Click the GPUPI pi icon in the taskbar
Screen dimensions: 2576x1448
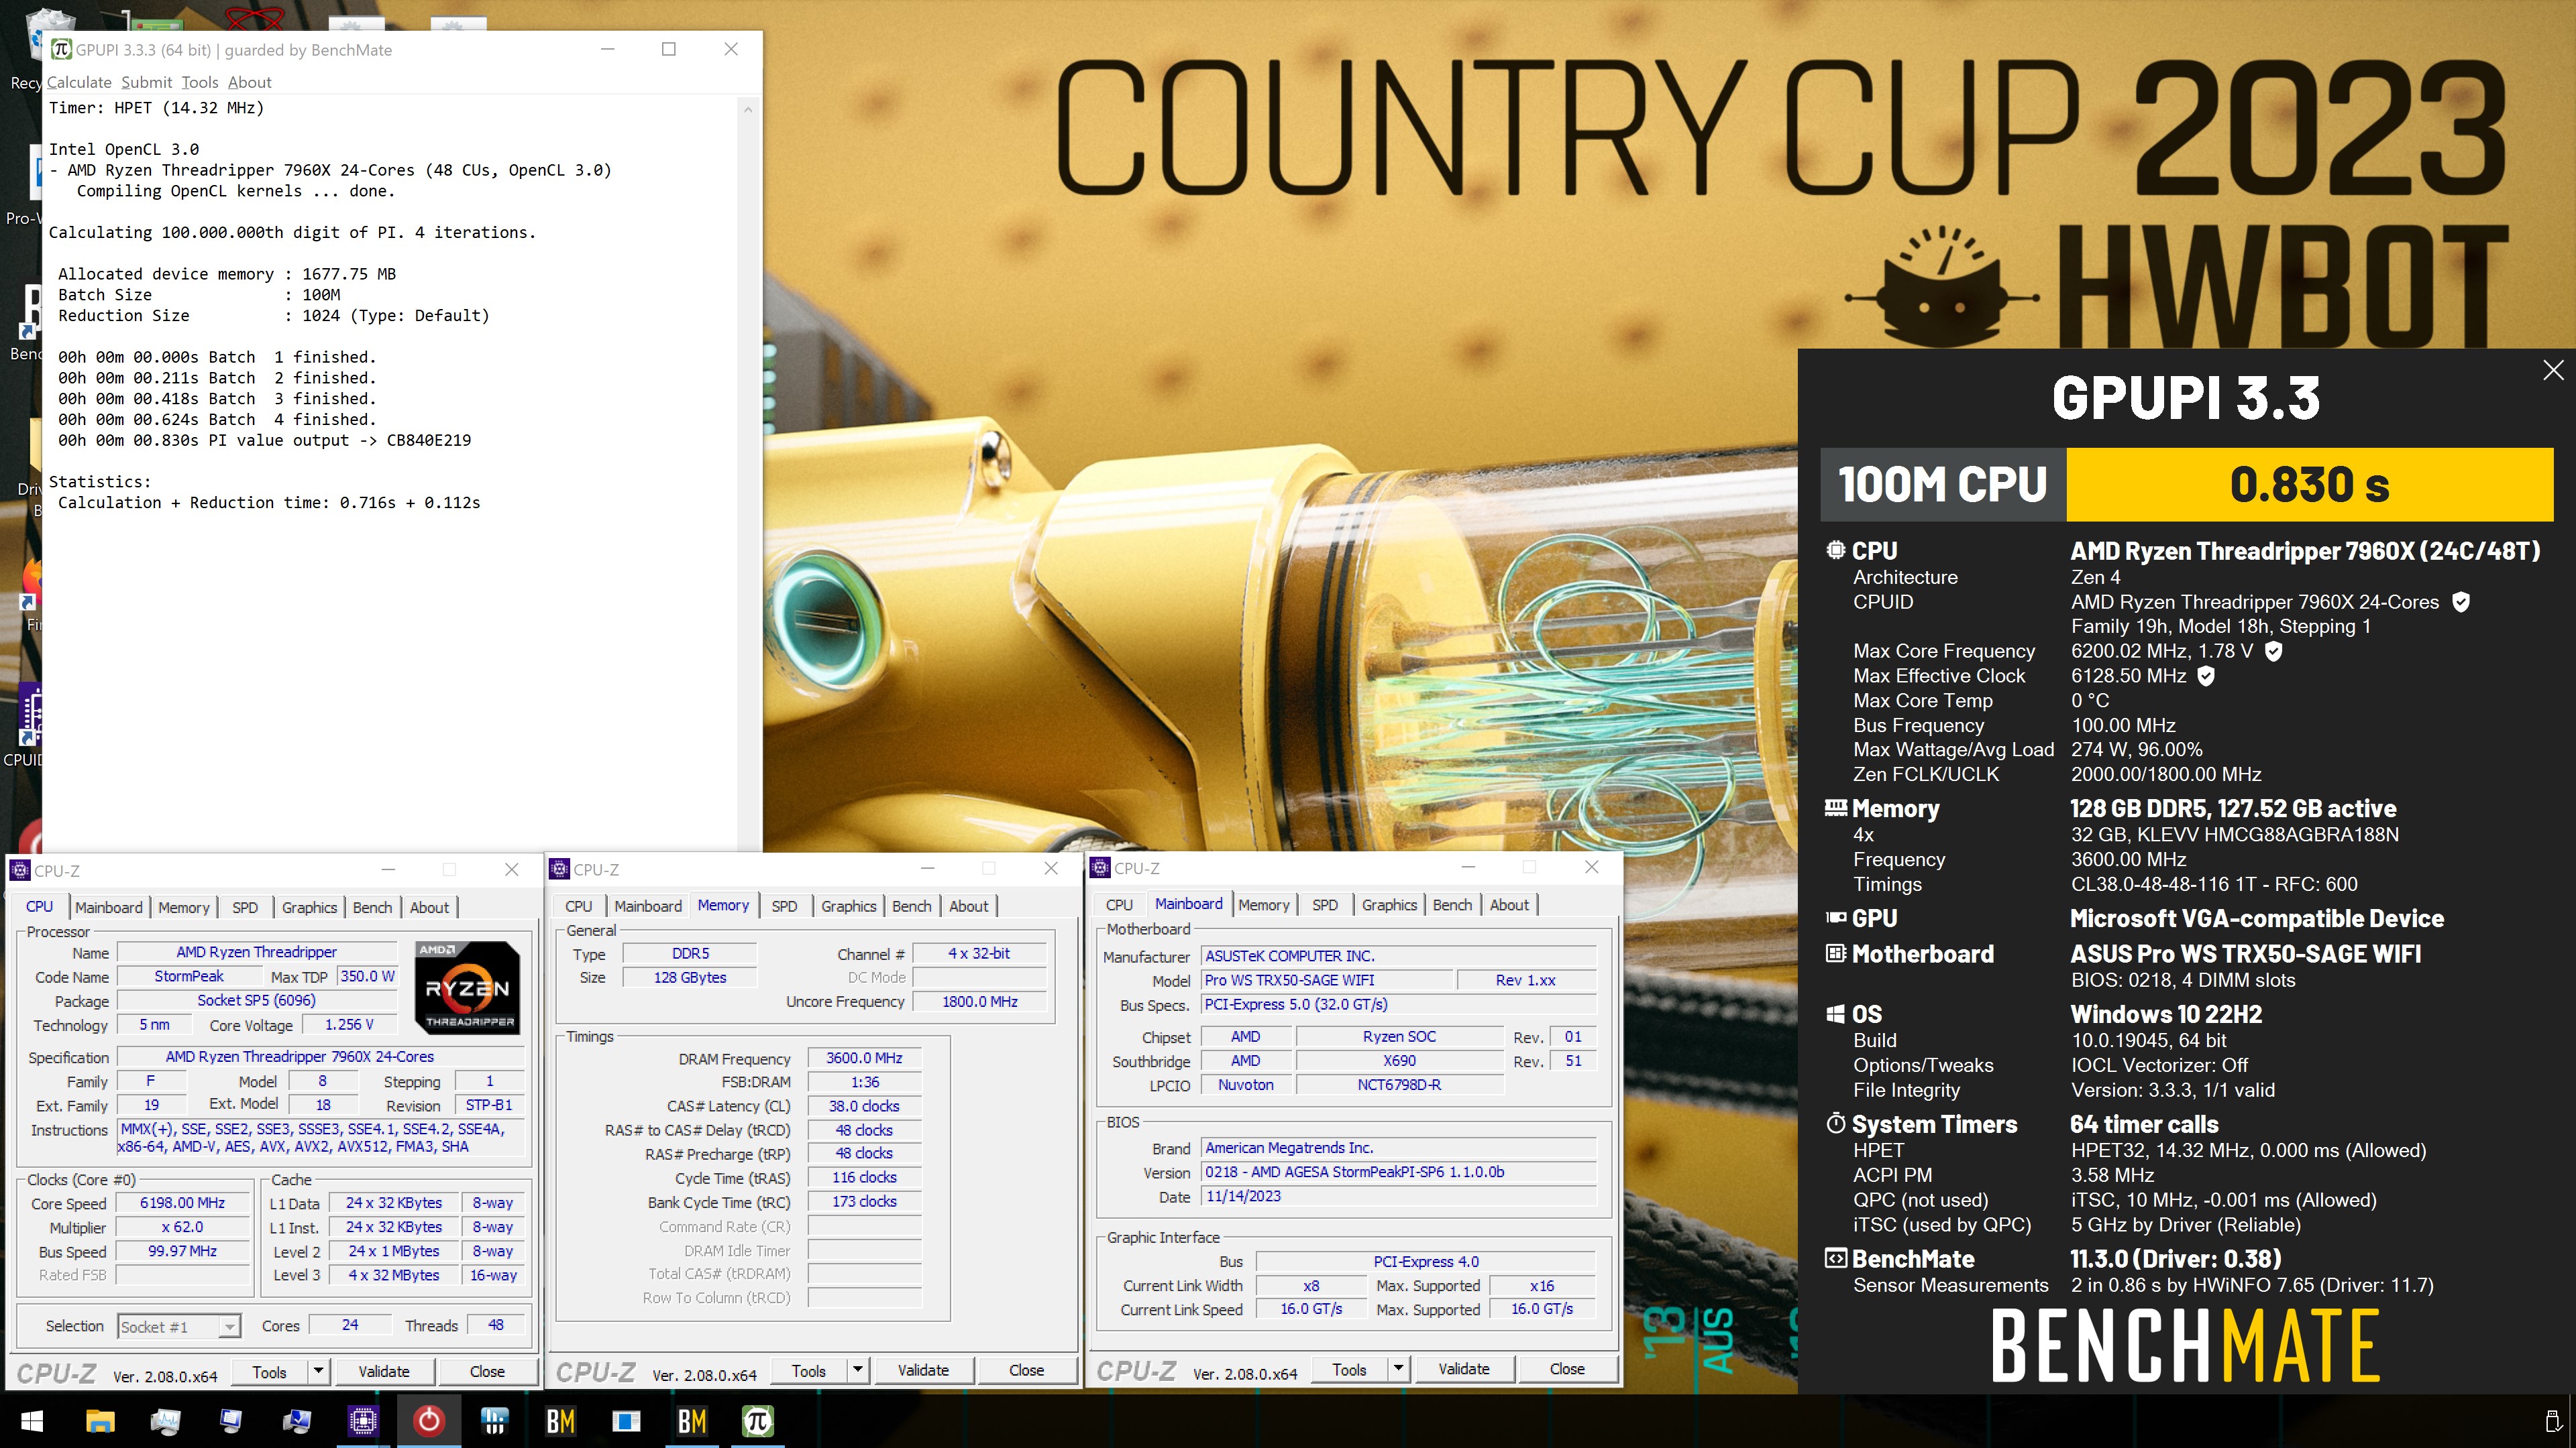click(758, 1420)
